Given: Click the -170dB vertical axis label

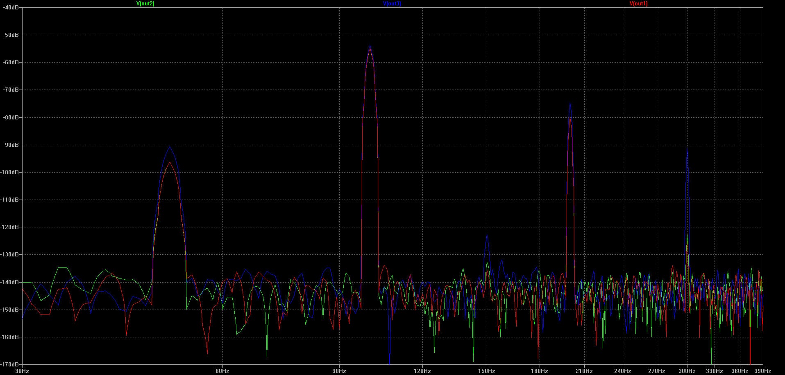Looking at the screenshot, I should pyautogui.click(x=9, y=364).
